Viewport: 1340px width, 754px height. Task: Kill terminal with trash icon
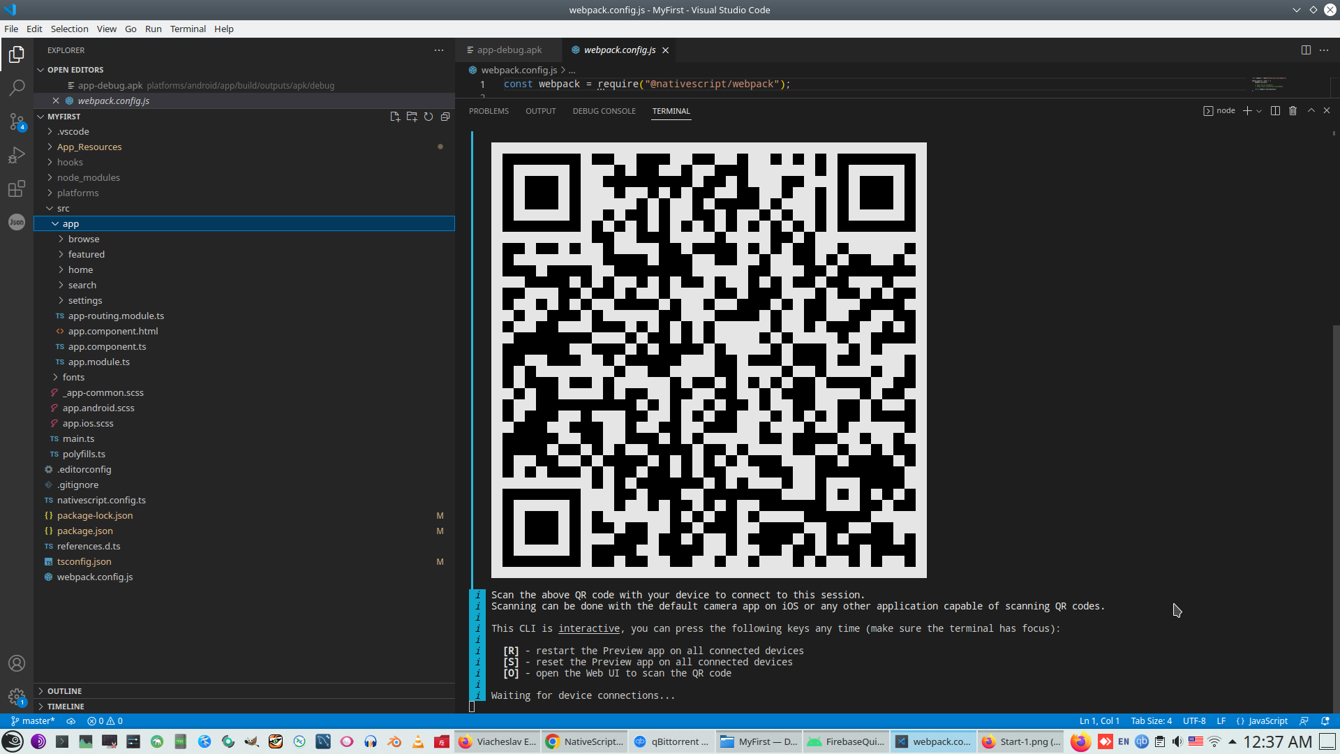[x=1293, y=111]
